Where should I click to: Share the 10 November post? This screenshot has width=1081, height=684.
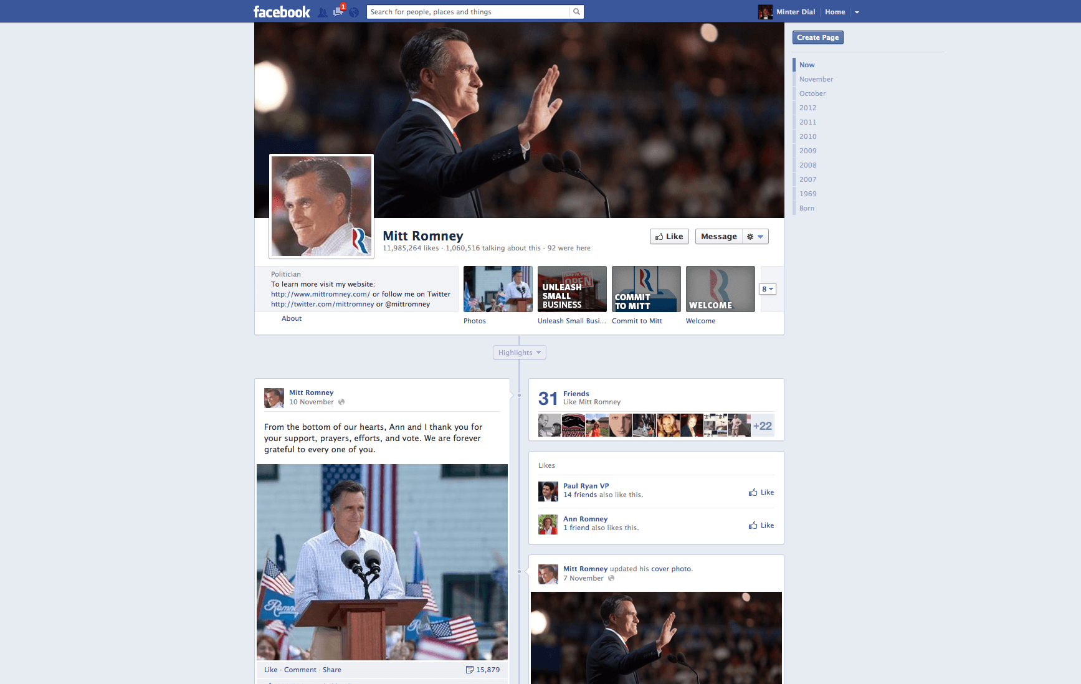point(332,670)
